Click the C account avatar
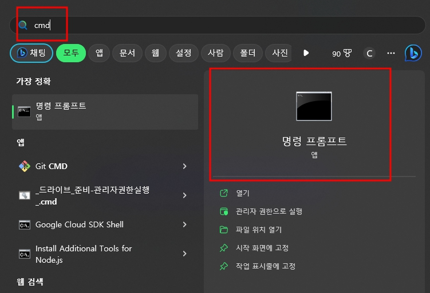This screenshot has width=430, height=293. 369,53
